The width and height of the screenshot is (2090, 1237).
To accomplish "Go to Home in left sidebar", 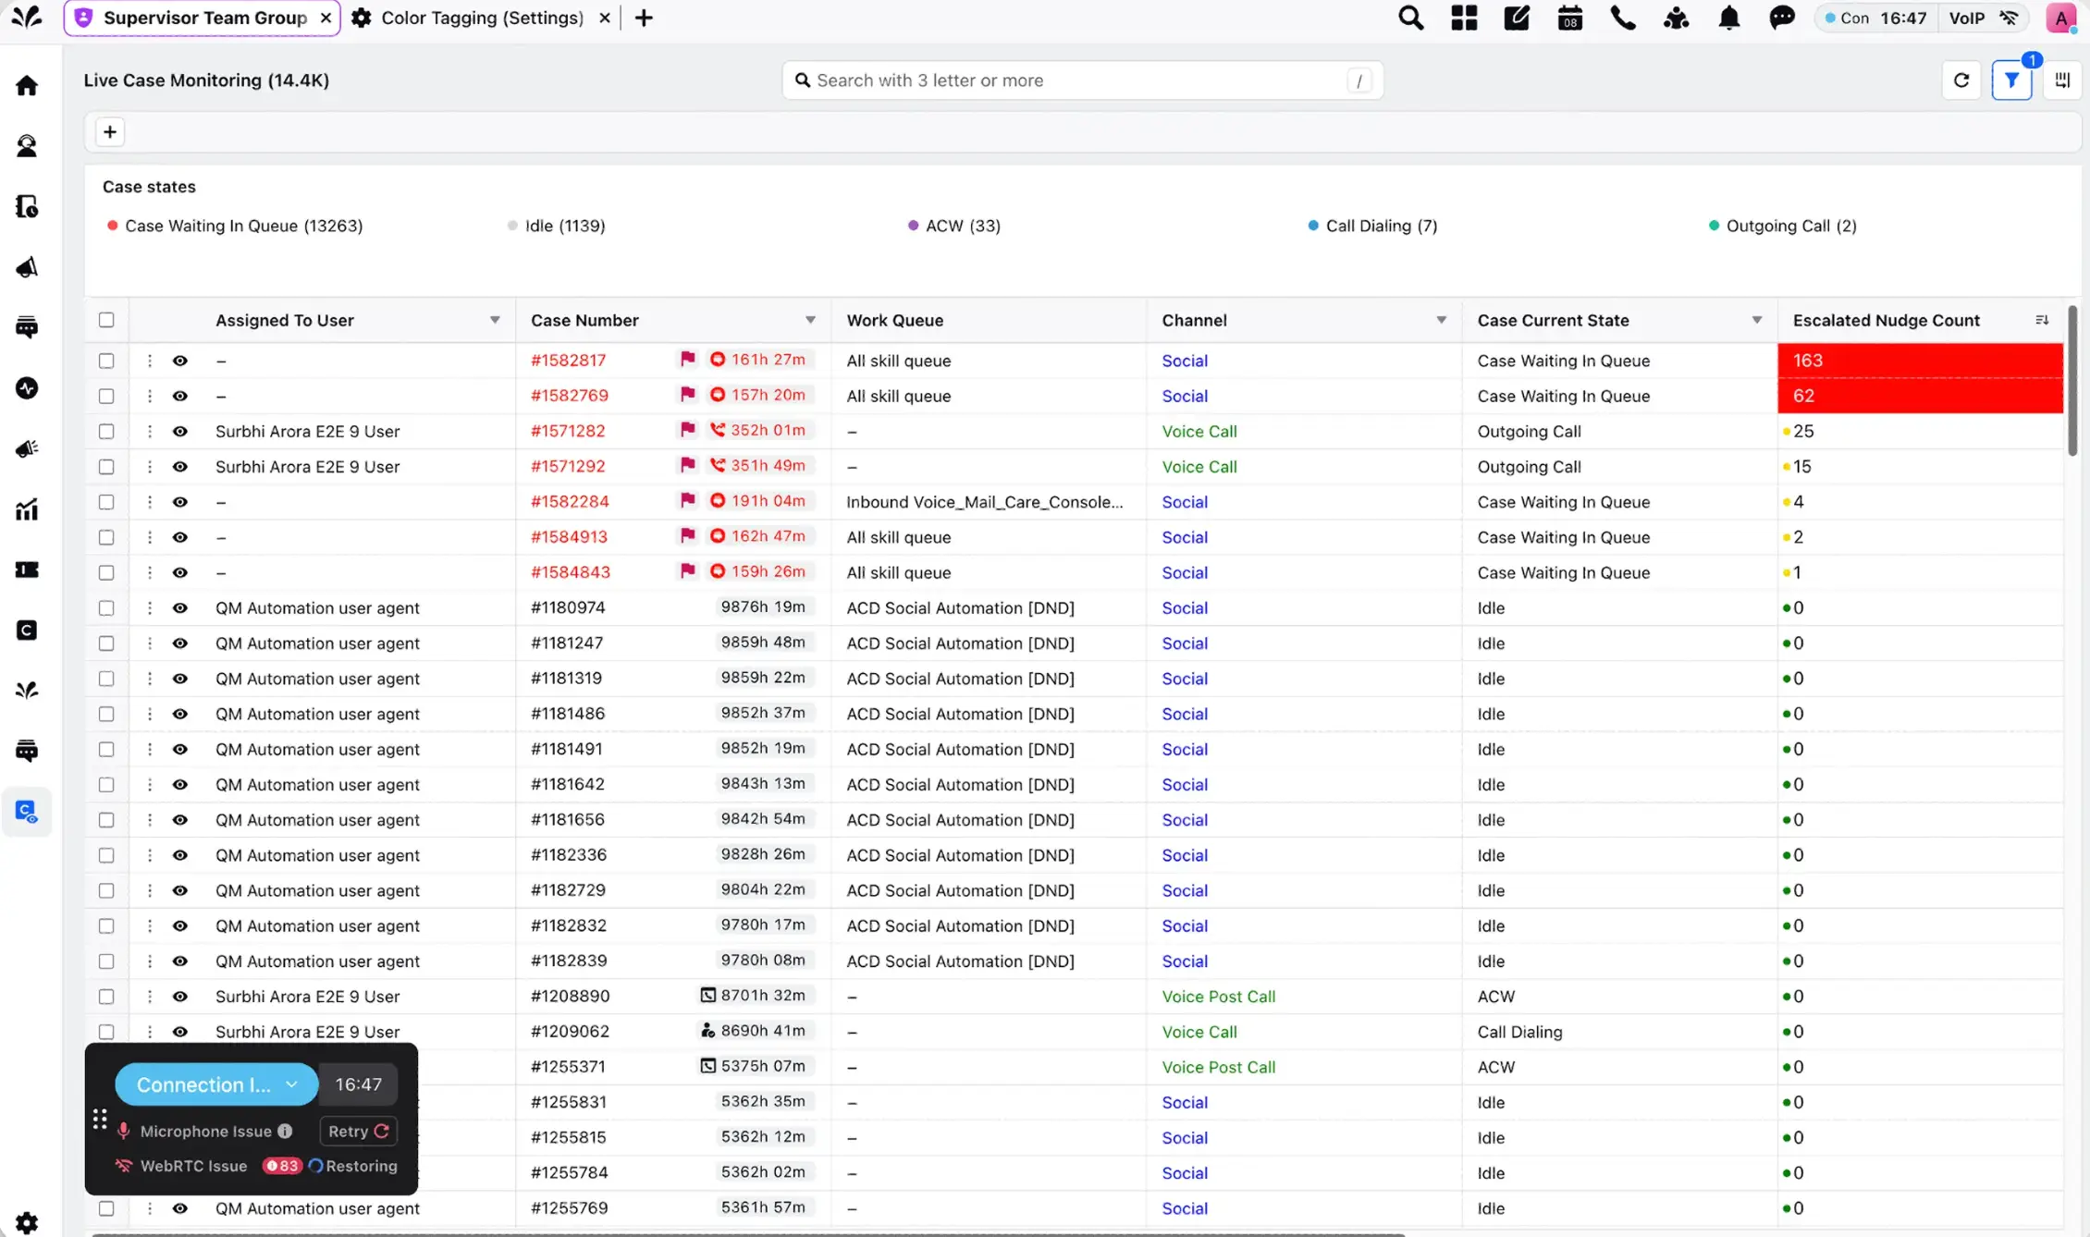I will tap(27, 86).
